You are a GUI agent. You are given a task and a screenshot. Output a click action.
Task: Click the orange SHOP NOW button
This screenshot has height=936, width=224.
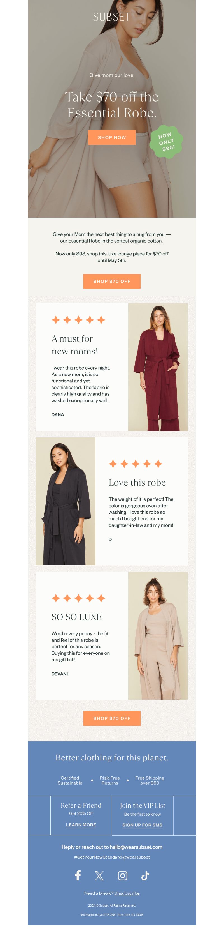point(112,137)
